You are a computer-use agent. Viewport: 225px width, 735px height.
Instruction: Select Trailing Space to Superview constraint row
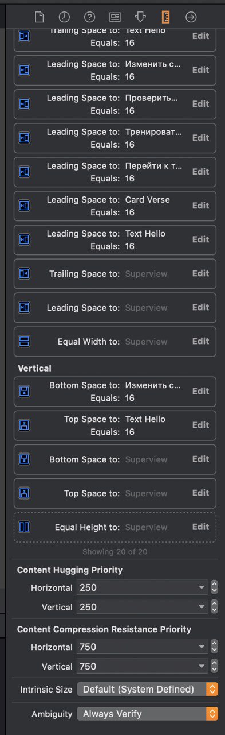pyautogui.click(x=115, y=273)
